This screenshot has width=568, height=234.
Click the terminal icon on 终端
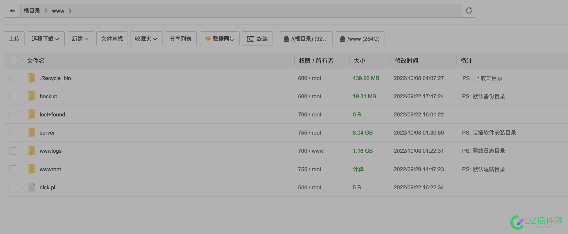251,39
